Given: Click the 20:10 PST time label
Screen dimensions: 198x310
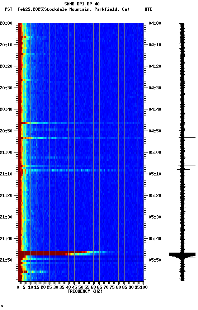Looking at the screenshot, I should point(6,45).
